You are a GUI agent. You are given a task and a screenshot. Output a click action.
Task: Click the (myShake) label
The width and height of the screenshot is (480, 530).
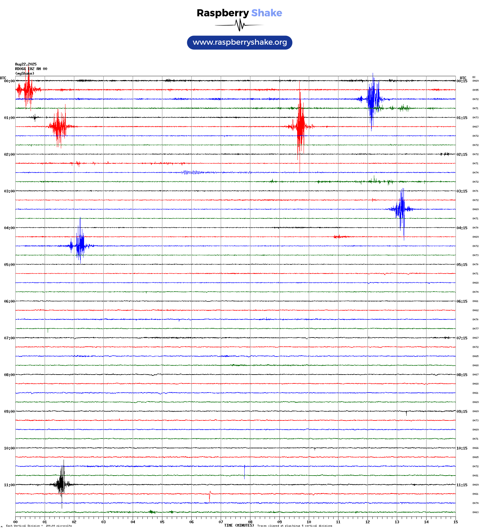[24, 73]
